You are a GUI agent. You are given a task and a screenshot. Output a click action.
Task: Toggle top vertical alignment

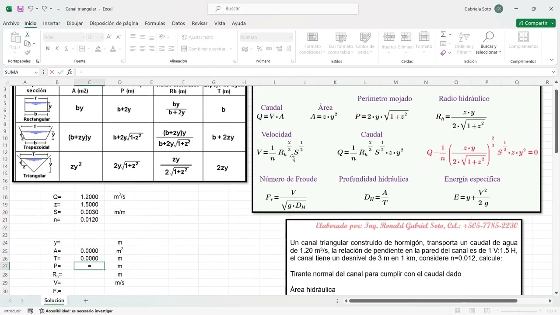tap(133, 37)
